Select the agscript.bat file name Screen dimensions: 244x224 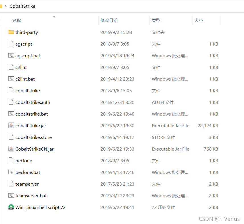28,56
